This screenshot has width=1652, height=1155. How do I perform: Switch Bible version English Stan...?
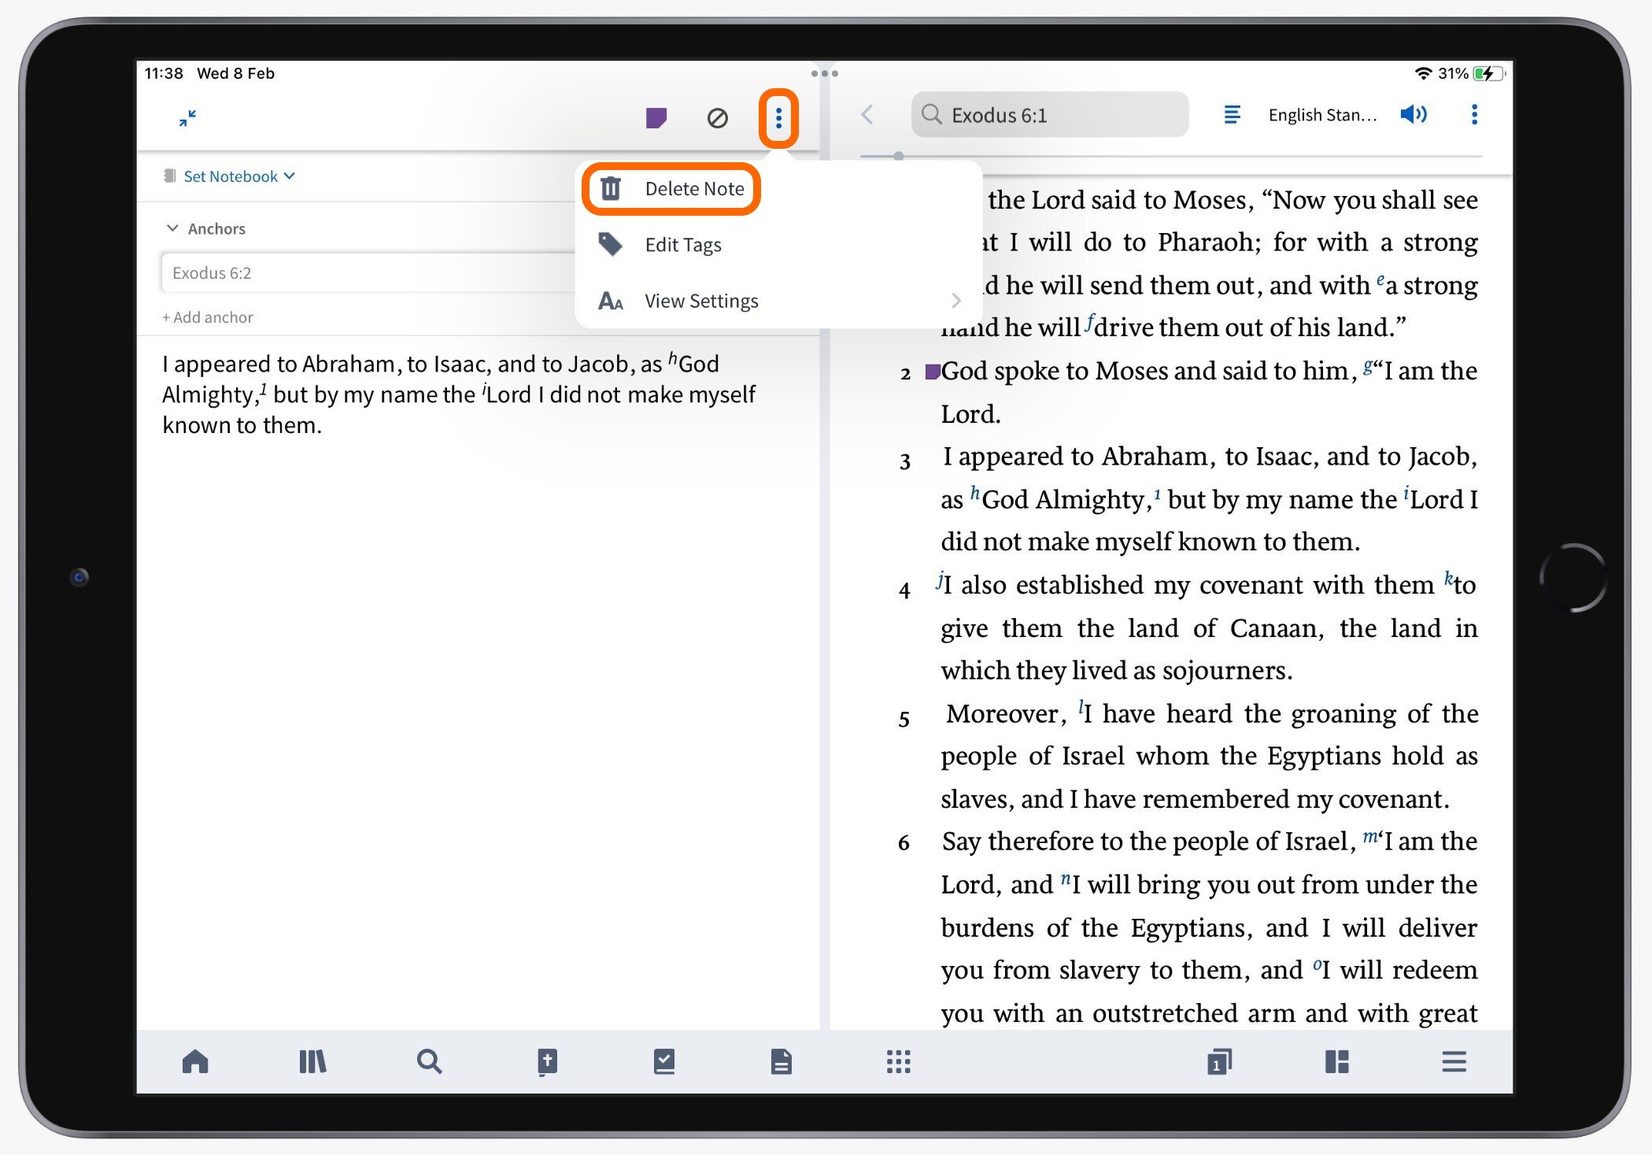coord(1322,115)
